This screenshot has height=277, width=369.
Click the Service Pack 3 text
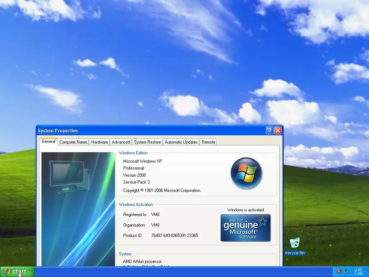tap(137, 182)
